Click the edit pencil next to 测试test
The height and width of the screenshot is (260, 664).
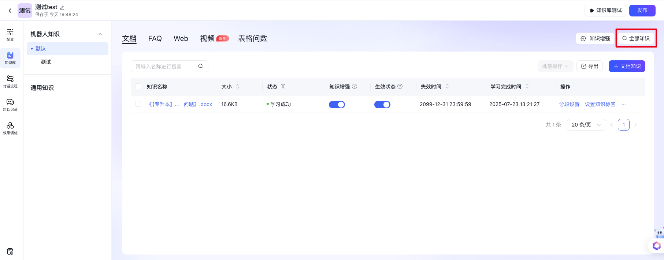pos(62,7)
